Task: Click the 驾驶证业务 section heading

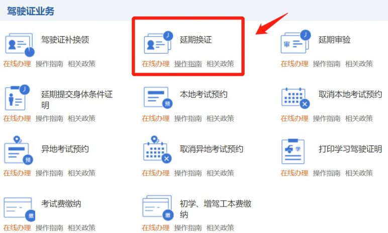Action: [31, 11]
